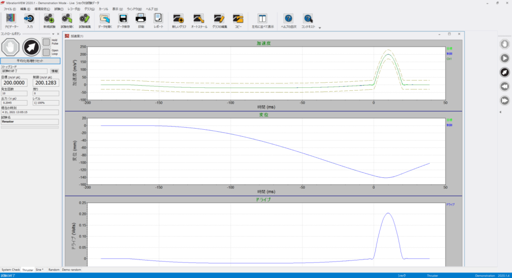
Task: Click the 印刷 print icon
Action: click(140, 21)
